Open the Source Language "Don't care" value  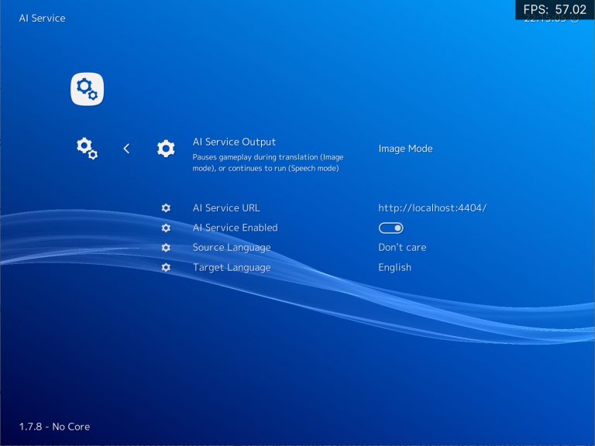tap(402, 248)
